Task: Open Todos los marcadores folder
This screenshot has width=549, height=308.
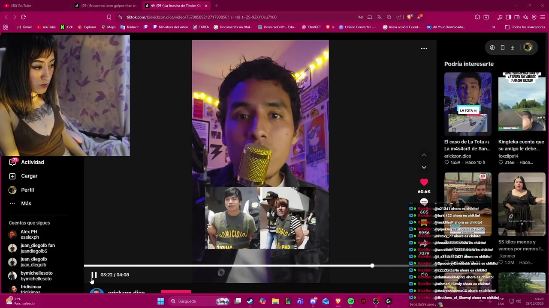Action: (525, 27)
